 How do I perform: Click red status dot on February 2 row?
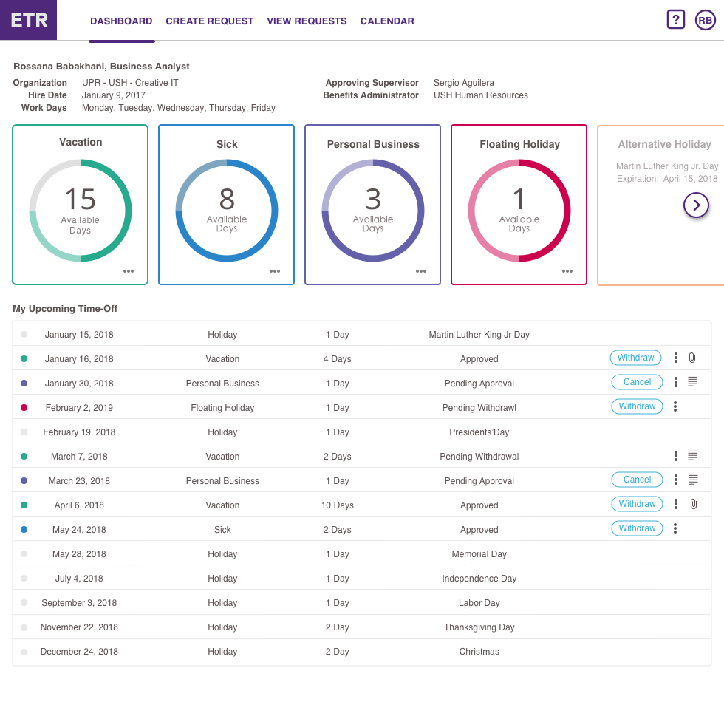(x=24, y=407)
